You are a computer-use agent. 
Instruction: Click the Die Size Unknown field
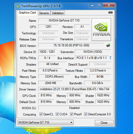82,33
